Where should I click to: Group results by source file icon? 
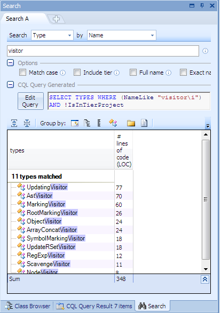[144, 123]
